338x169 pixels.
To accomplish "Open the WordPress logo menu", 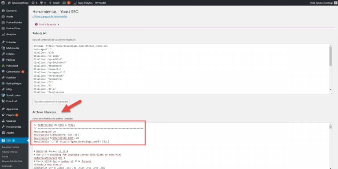I will click(3, 3).
